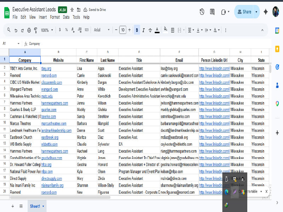Open Maps in the side panel
This screenshot has height=212, width=283.
pyautogui.click(x=277, y=104)
